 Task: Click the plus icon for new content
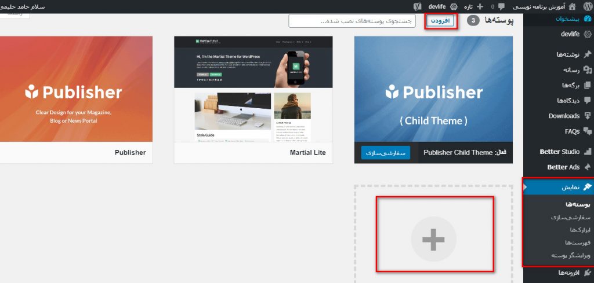tap(480, 6)
